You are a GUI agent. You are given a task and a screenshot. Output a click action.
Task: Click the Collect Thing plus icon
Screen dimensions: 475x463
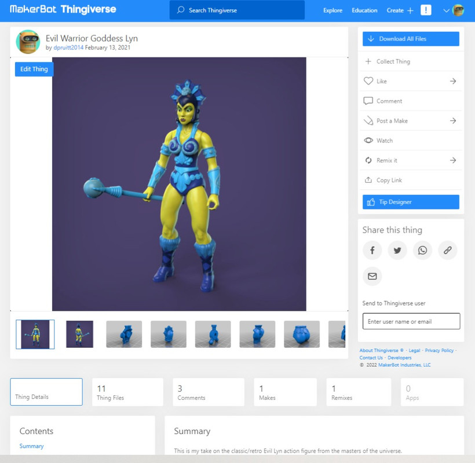[368, 61]
